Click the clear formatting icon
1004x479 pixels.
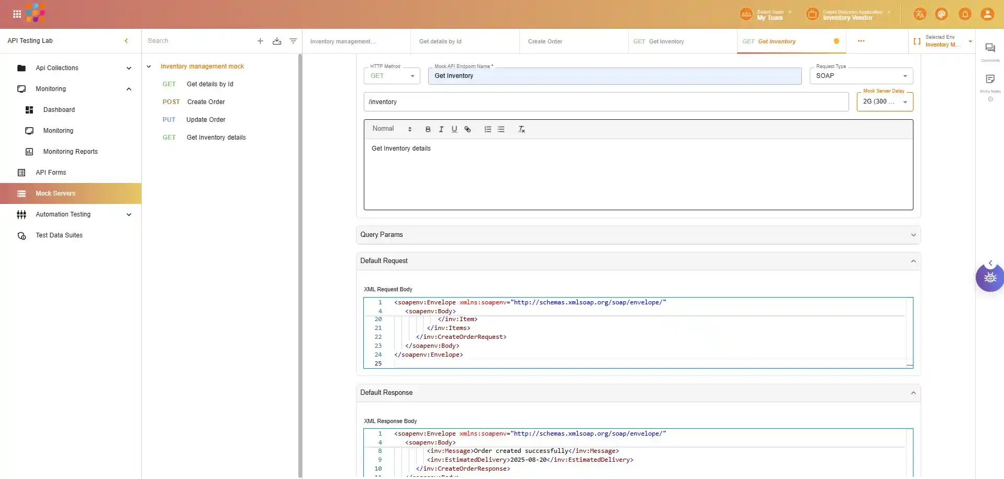[x=521, y=129]
